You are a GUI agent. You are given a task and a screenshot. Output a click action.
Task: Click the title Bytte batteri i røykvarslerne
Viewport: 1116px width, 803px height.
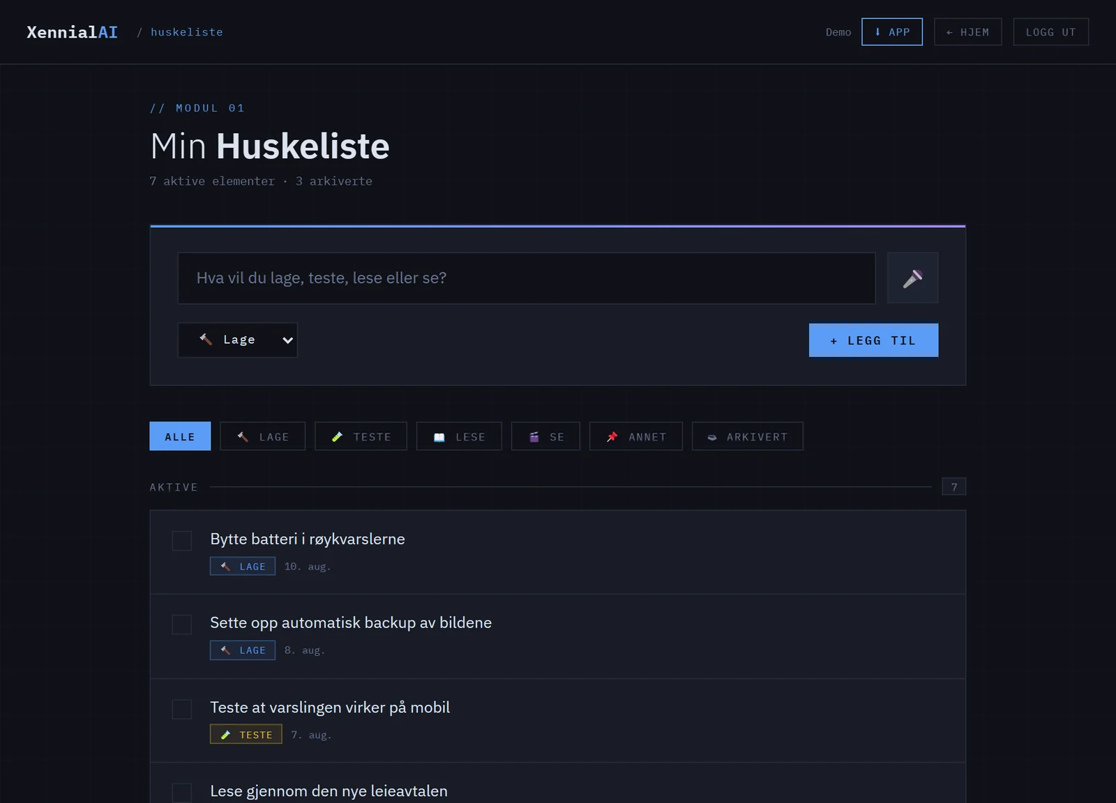(x=308, y=539)
